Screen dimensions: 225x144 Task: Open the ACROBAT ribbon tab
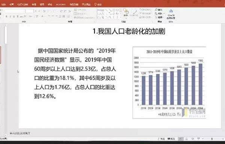pyautogui.click(x=61, y=4)
